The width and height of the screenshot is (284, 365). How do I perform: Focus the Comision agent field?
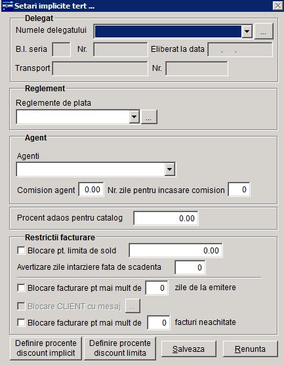[x=91, y=190]
